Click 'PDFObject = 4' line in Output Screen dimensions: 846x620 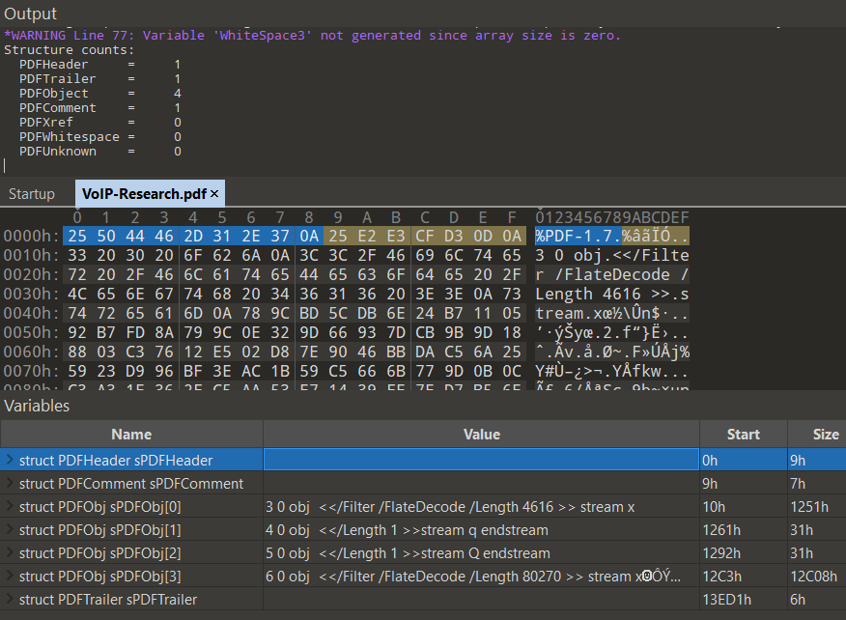(x=99, y=94)
